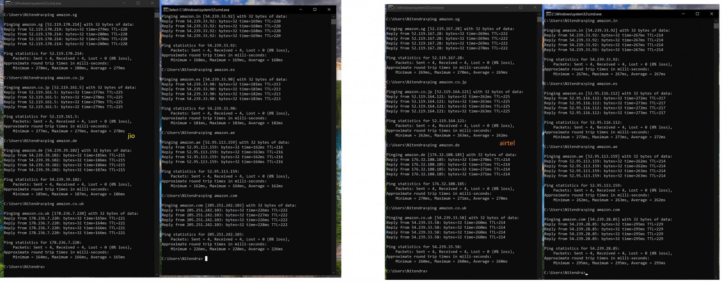The width and height of the screenshot is (723, 282).
Task: Close the Select cmd.exe window
Action: [x=329, y=9]
